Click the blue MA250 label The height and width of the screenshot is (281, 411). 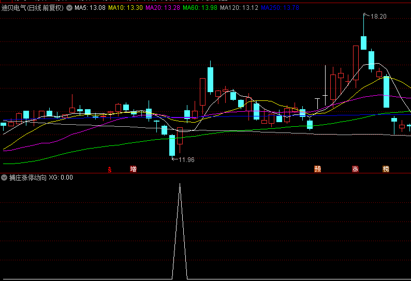point(279,8)
